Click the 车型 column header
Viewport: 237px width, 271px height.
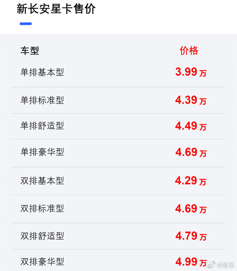click(x=30, y=51)
